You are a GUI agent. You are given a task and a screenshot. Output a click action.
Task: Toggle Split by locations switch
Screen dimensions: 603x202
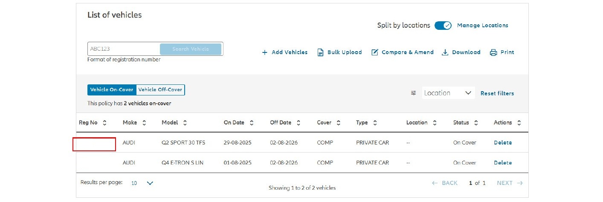pyautogui.click(x=443, y=26)
